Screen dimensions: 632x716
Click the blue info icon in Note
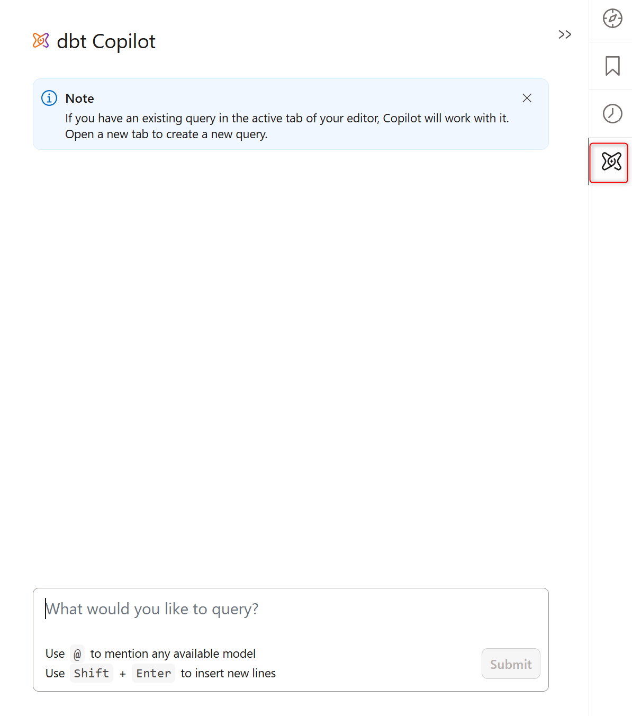(49, 98)
